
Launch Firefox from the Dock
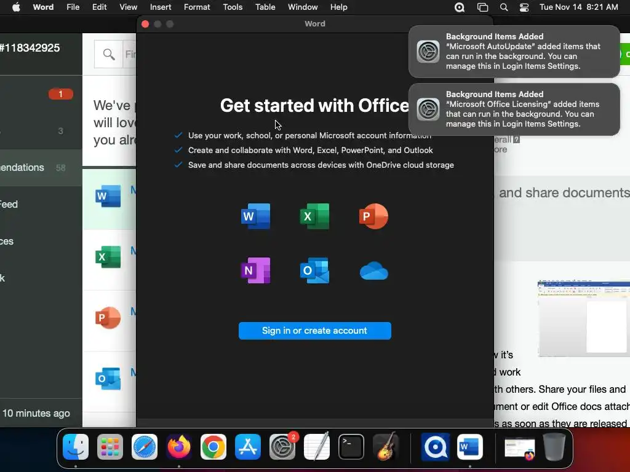click(179, 447)
